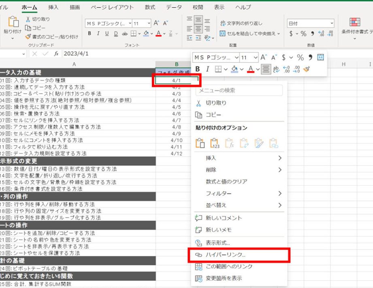This screenshot has width=373, height=288.
Task: Click Format Painter (書式のコピー/貼り付け)
Action: coord(51,36)
